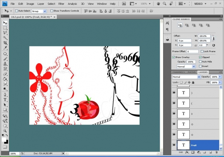Select the Magic Wand tool
224x157 pixels.
point(5,38)
